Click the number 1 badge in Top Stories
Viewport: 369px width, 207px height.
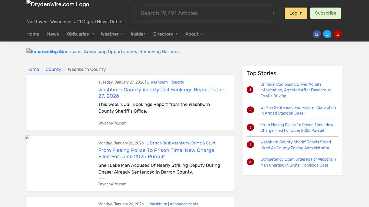point(250,90)
